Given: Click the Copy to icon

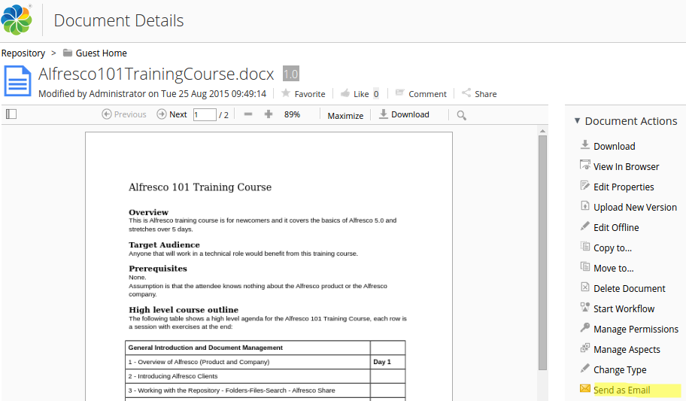Looking at the screenshot, I should click(585, 246).
